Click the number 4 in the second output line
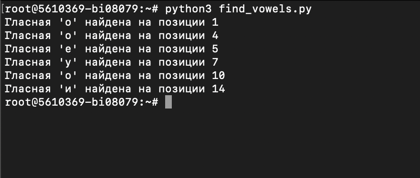 point(215,36)
